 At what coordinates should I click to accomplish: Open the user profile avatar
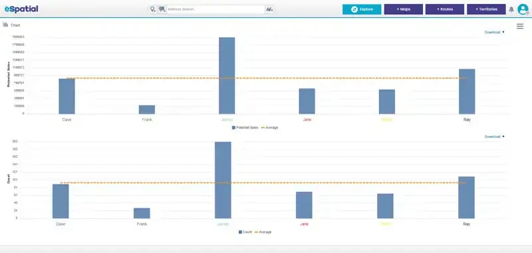click(x=523, y=9)
